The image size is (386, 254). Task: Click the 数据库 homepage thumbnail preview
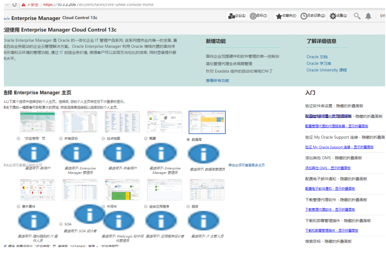tap(207, 122)
